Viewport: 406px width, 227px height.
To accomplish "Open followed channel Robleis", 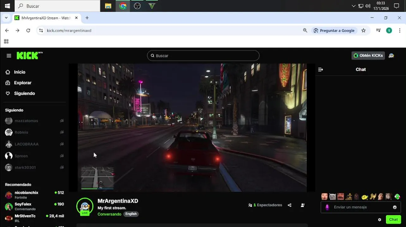I will click(x=35, y=132).
